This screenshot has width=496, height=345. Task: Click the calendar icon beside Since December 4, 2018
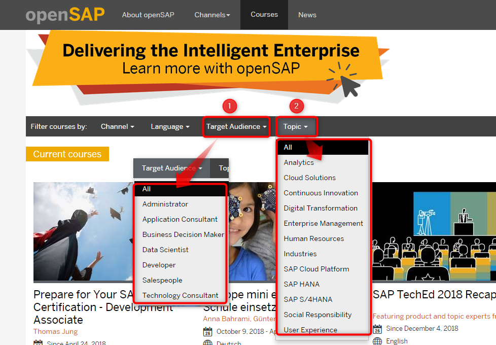click(x=377, y=329)
